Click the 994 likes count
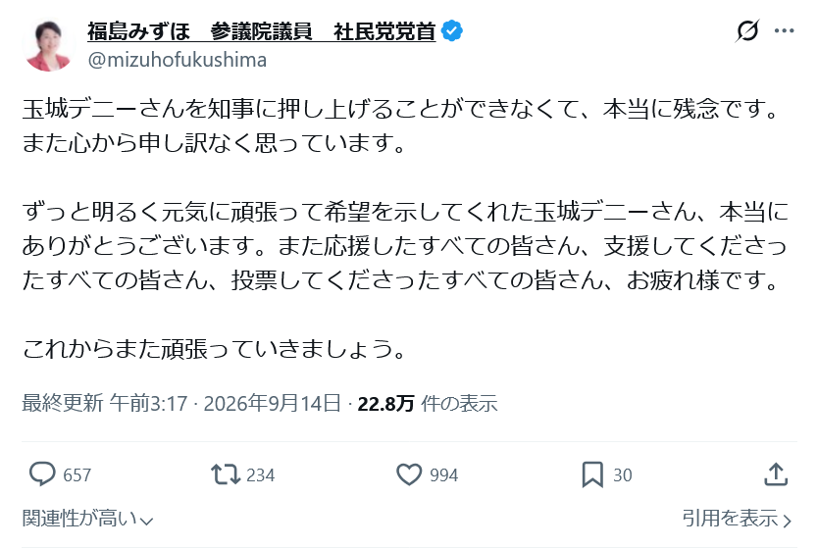Image resolution: width=818 pixels, height=548 pixels. pos(444,475)
